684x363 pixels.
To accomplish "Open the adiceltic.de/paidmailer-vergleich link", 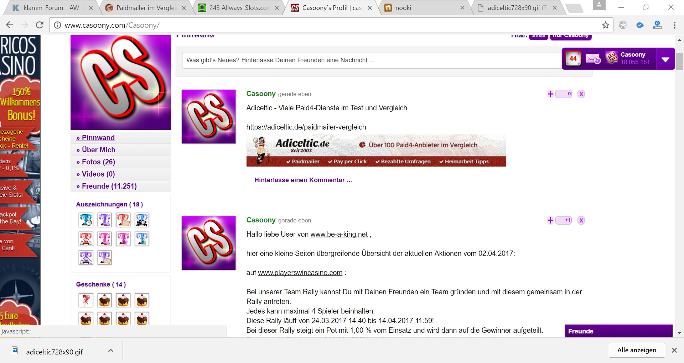I will coord(306,127).
